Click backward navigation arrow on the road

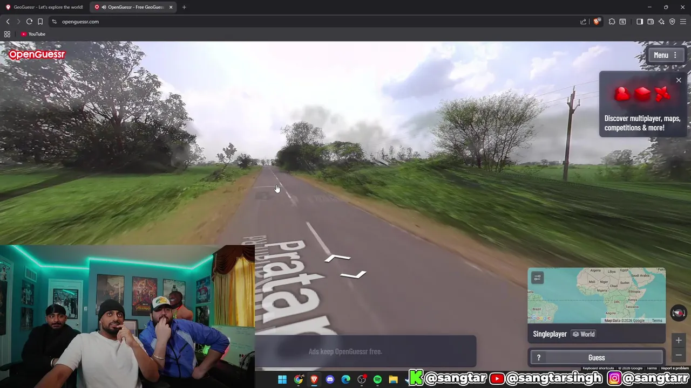(x=354, y=275)
